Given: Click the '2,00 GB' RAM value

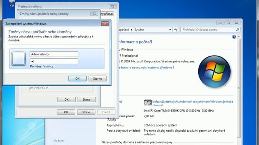Looking at the screenshot, I should 149,116.
